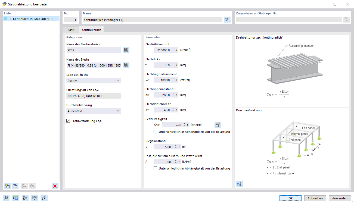
Task: Create a new rotational restraint icon
Action: 7,186
